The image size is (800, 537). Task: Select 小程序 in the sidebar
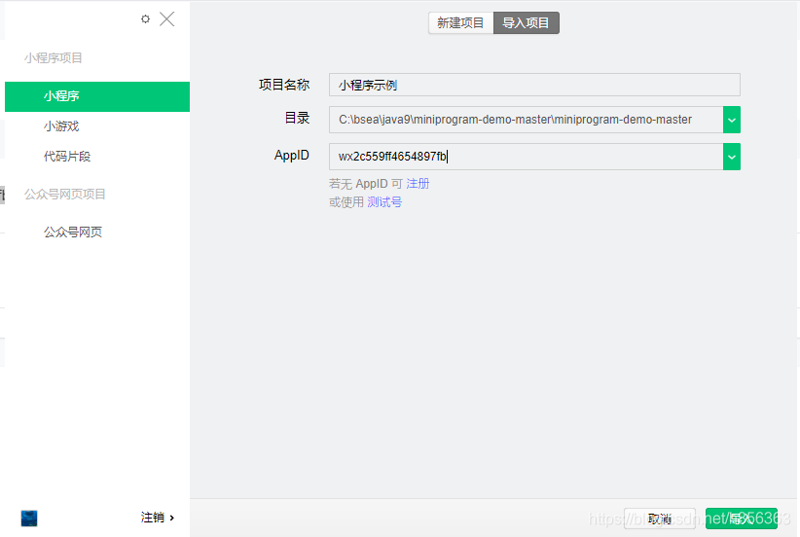click(x=97, y=96)
